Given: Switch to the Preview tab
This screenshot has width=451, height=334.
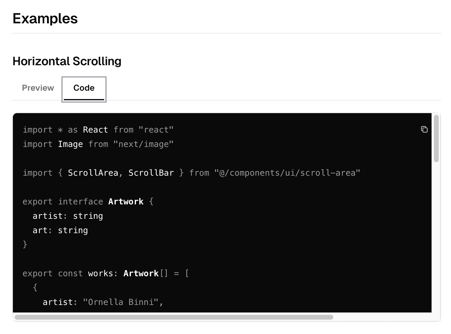Looking at the screenshot, I should (x=38, y=88).
